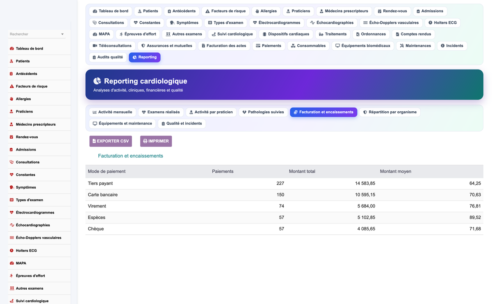
Task: Show the Pathologies suivies report
Action: coord(263,112)
